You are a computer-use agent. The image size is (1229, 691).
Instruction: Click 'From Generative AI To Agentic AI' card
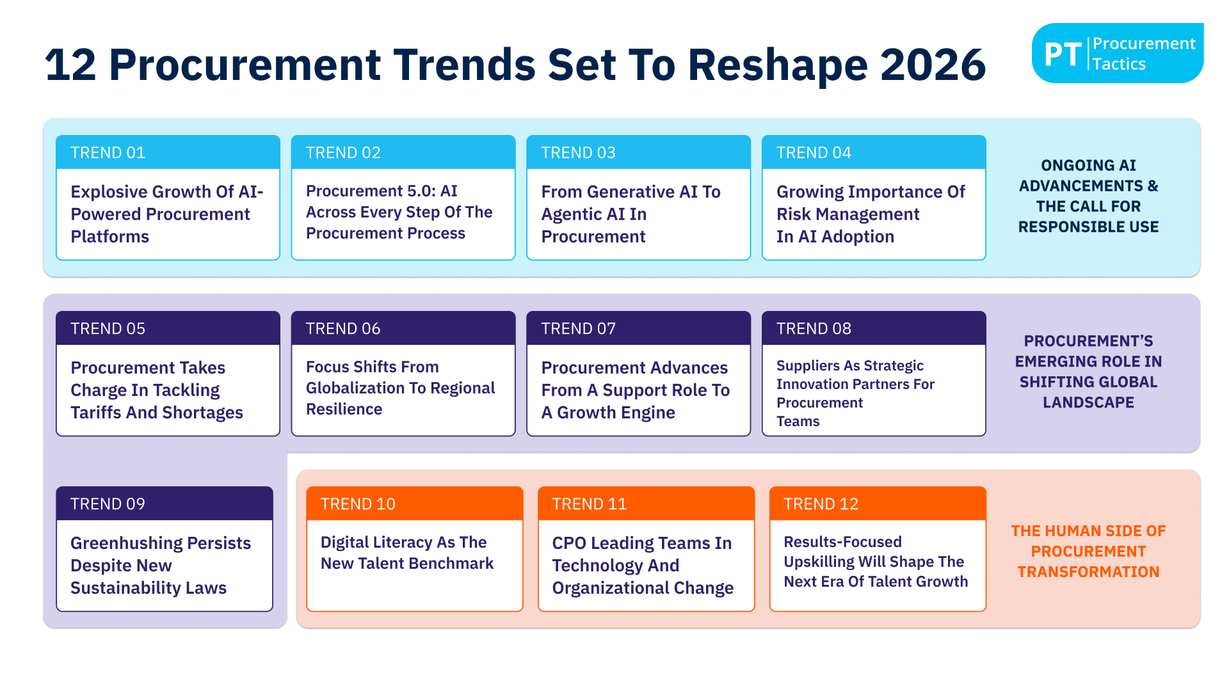pos(638,214)
